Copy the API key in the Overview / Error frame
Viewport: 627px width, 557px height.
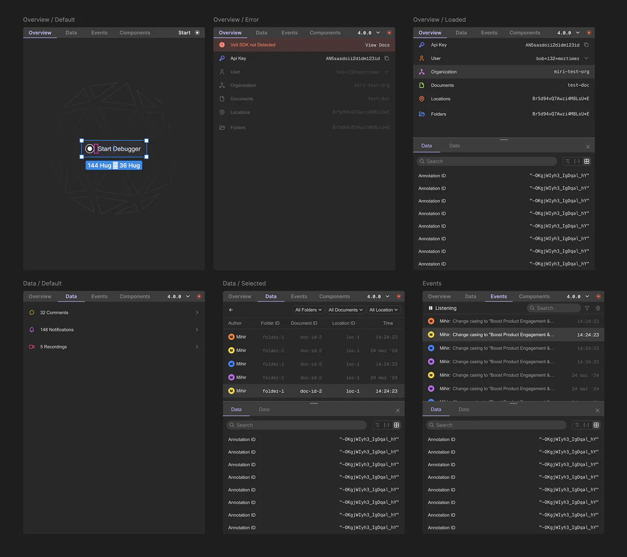coord(387,59)
